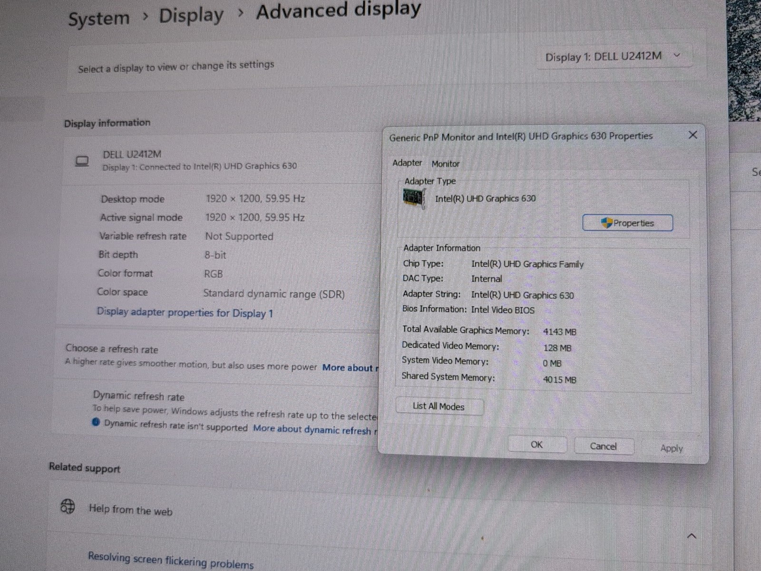Open Resolving screen flickering problems link

(171, 560)
